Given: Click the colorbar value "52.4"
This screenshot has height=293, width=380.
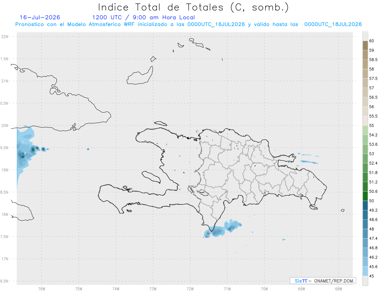Looking at the screenshot, I should pyautogui.click(x=373, y=163).
